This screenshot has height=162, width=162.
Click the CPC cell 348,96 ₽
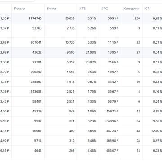point(112,121)
